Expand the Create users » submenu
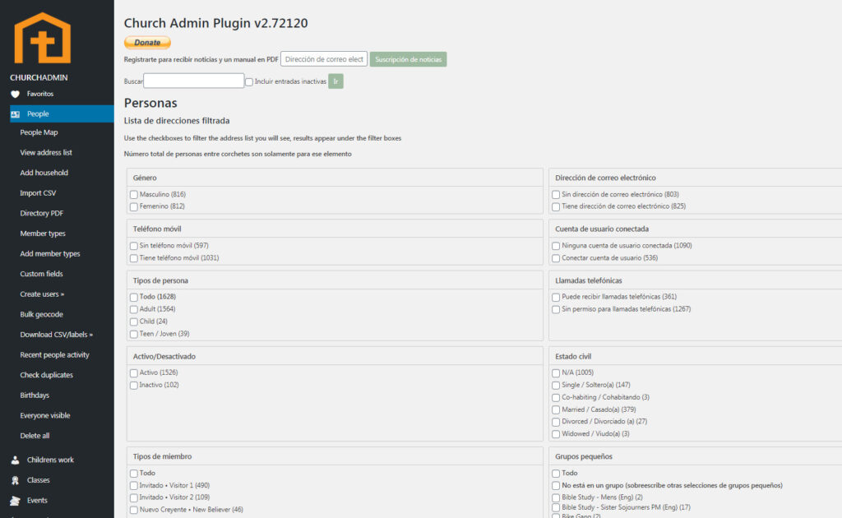The height and width of the screenshot is (518, 842). 42,294
